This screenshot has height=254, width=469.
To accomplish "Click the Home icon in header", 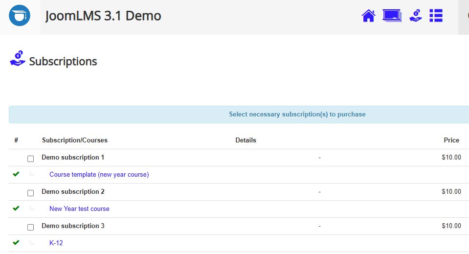I will tap(368, 16).
